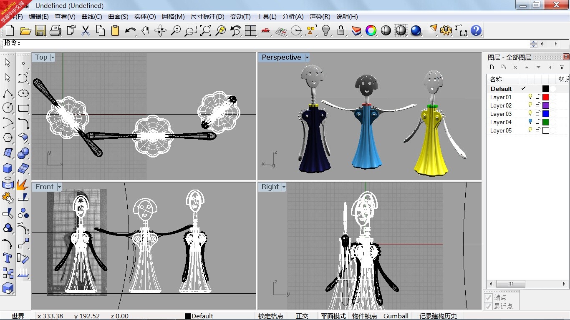Click the blue Render sphere icon
570x320 pixels.
pyautogui.click(x=416, y=30)
